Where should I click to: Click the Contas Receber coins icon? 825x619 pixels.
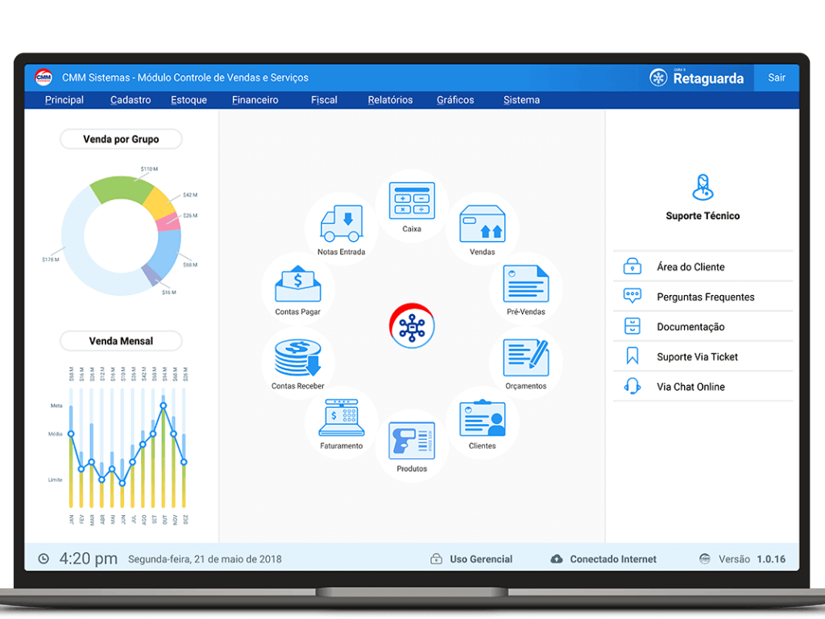pos(298,358)
